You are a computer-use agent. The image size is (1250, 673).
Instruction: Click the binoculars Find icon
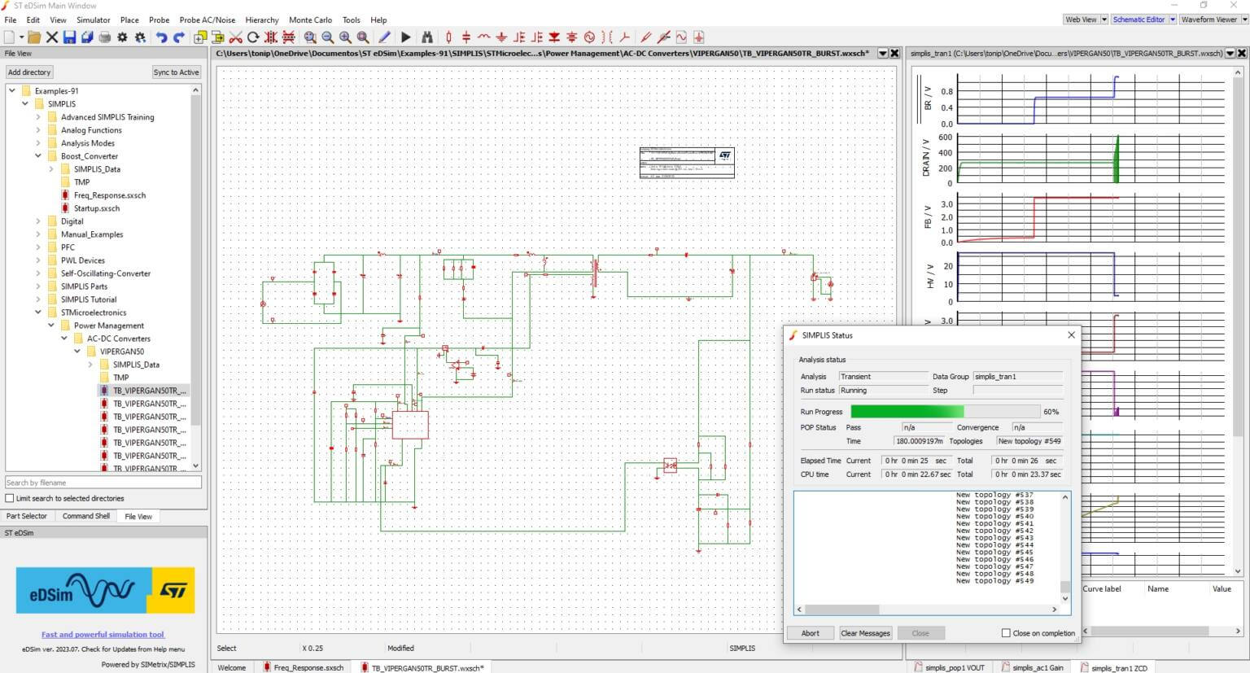426,37
